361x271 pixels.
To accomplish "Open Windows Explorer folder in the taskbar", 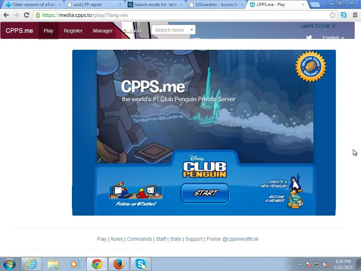I will point(53,264).
